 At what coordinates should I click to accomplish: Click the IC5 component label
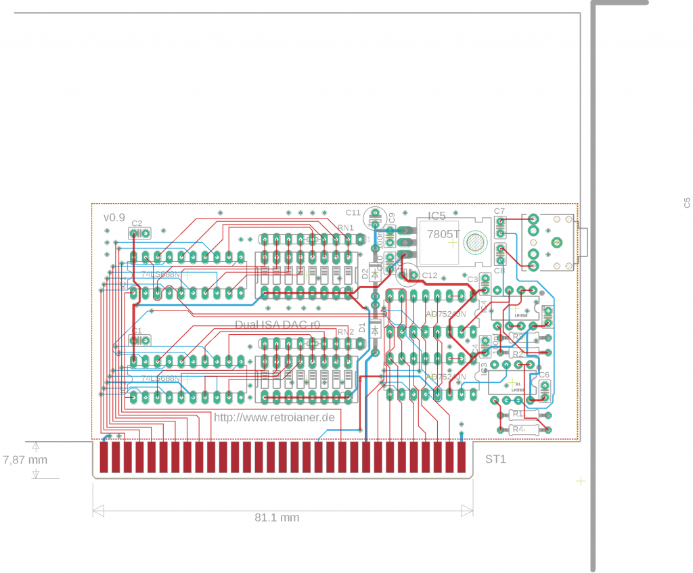tap(436, 216)
